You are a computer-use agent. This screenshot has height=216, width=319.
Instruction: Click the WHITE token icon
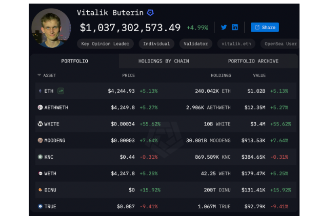pyautogui.click(x=41, y=124)
